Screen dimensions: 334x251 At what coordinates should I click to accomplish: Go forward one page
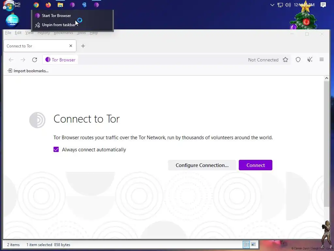coord(23,60)
